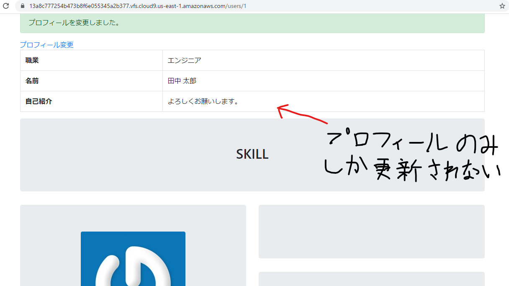This screenshot has width=509, height=286.
Task: Click the 名前 row label
Action: pos(32,80)
